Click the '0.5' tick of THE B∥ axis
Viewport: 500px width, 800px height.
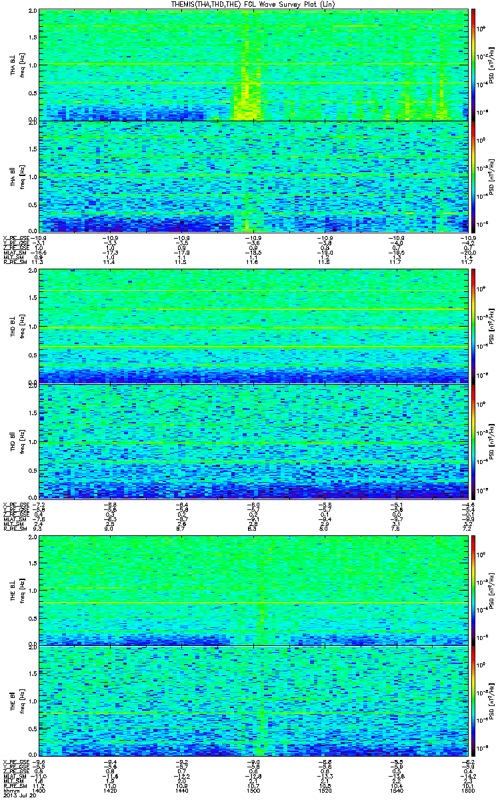point(33,730)
